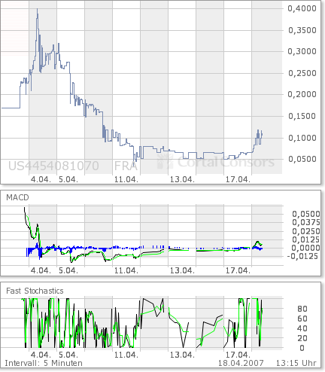Click the 17.04. date under stochastics chart
Screen dimensions: 325x372
click(x=238, y=355)
